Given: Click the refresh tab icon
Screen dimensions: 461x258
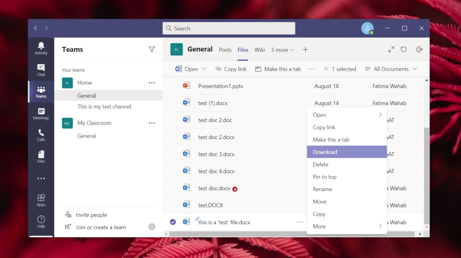Looking at the screenshot, I should 403,49.
